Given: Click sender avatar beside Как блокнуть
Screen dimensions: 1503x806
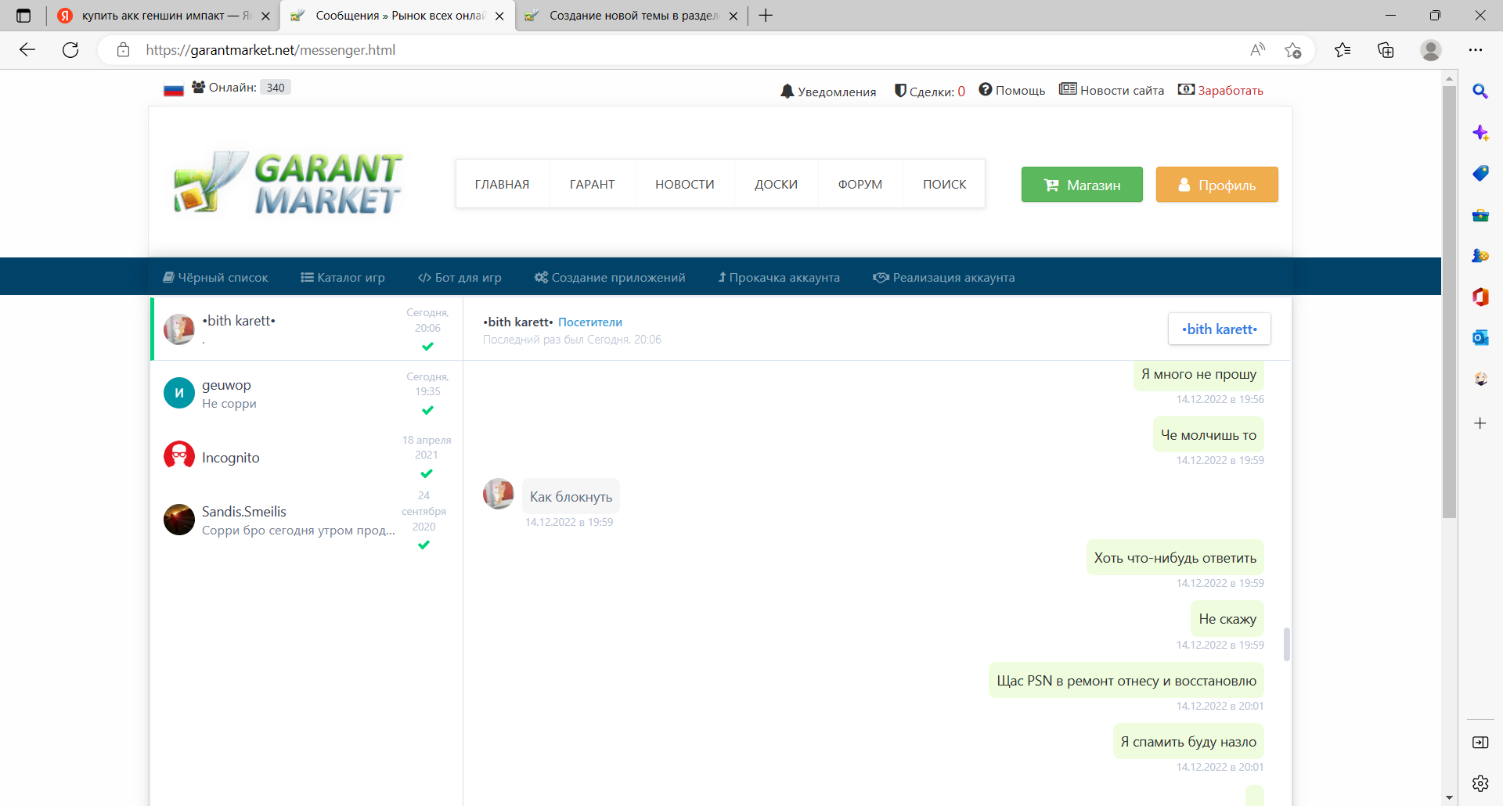Looking at the screenshot, I should point(499,494).
